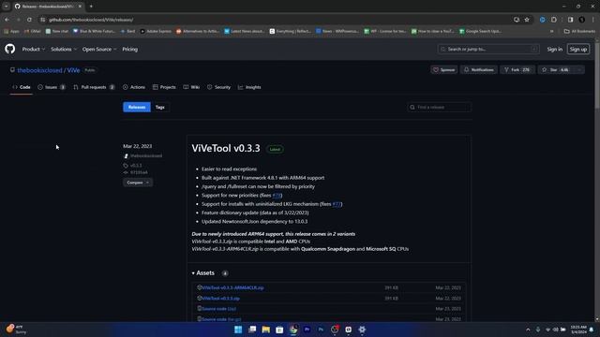600x337 pixels.
Task: Bookmark this page with star icon
Action: click(527, 20)
